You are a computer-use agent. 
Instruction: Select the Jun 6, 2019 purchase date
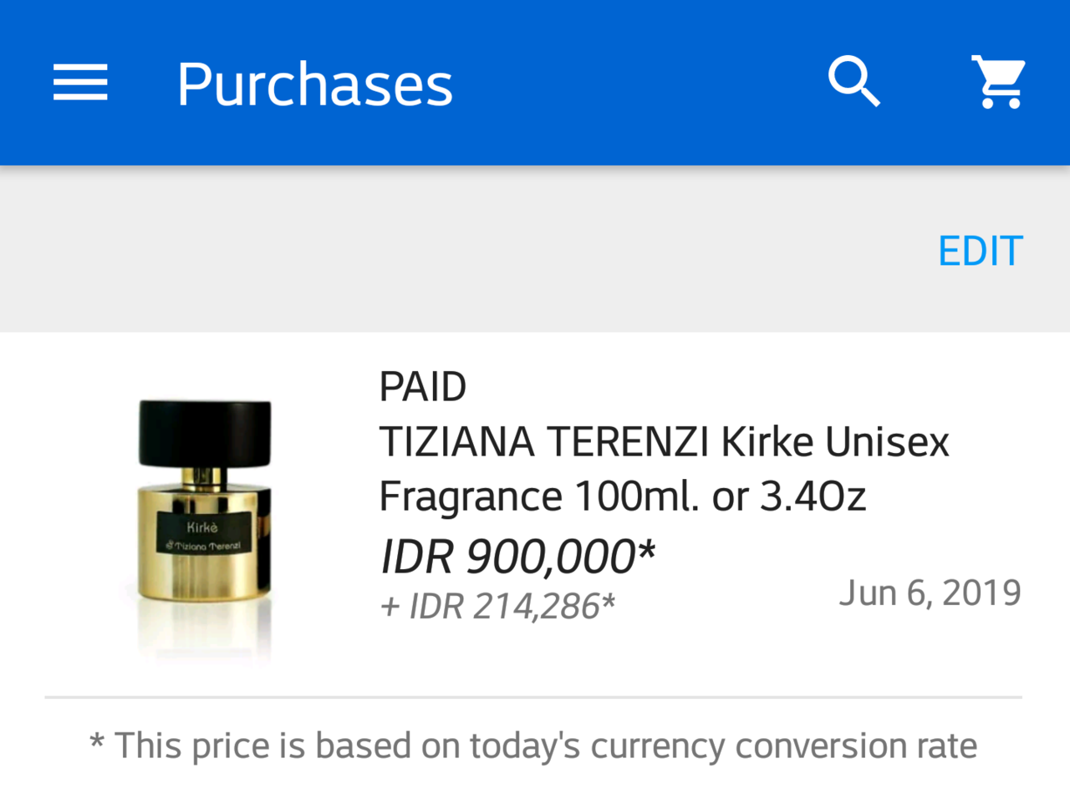point(930,592)
